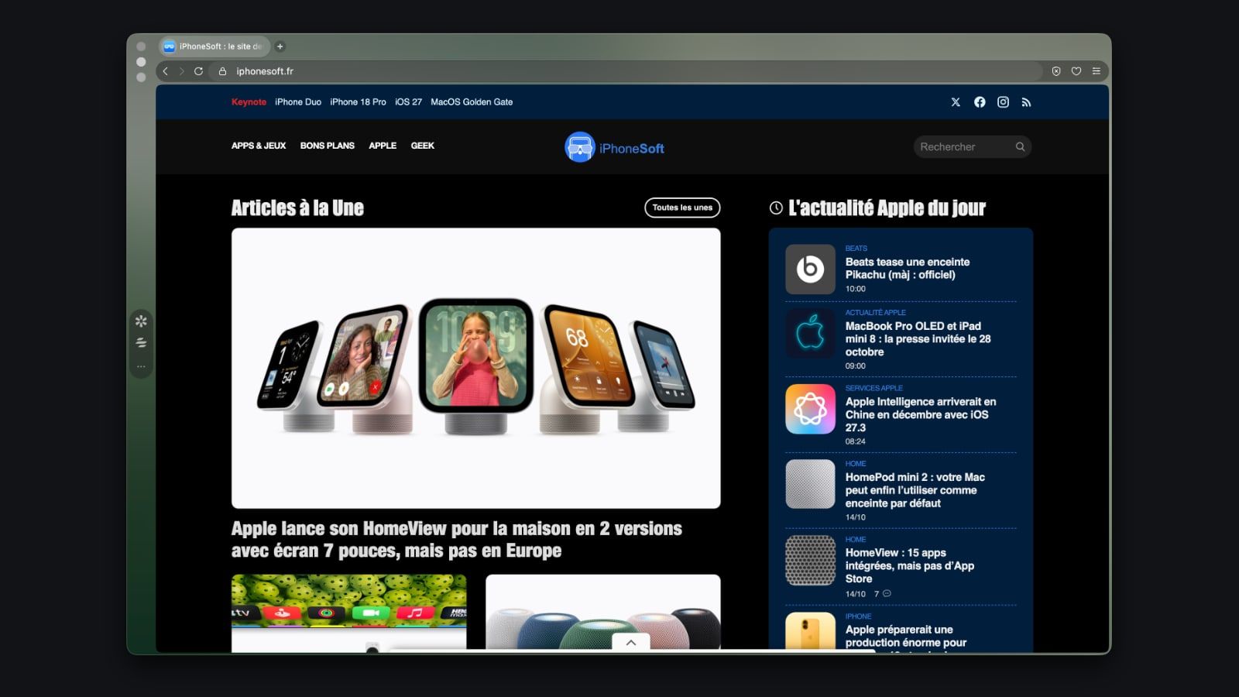This screenshot has width=1239, height=697.
Task: Reload the page with refresh icon
Action: [x=198, y=71]
